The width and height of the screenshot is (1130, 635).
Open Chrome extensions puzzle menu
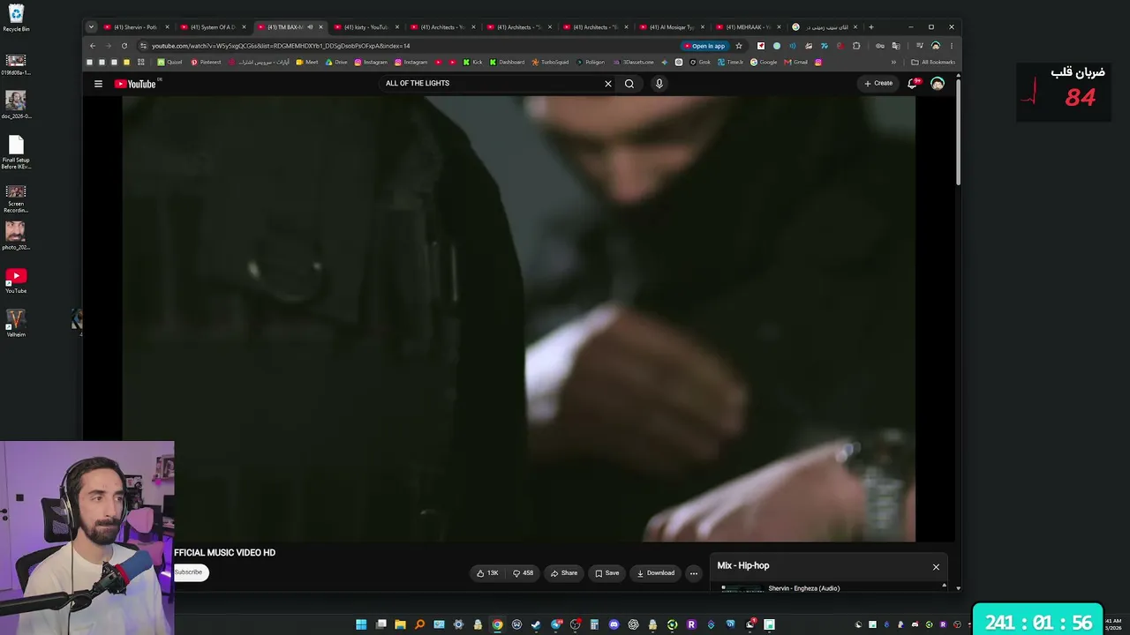click(856, 46)
